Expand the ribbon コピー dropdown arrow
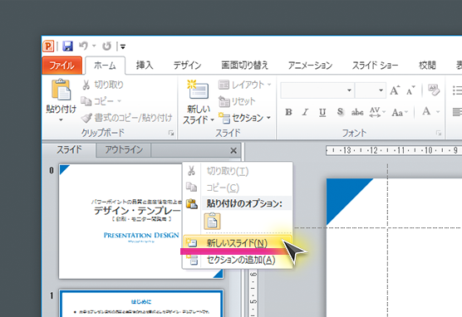The width and height of the screenshot is (462, 317). (119, 101)
